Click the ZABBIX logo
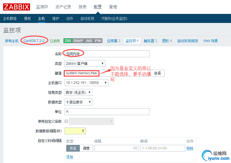 16,7
